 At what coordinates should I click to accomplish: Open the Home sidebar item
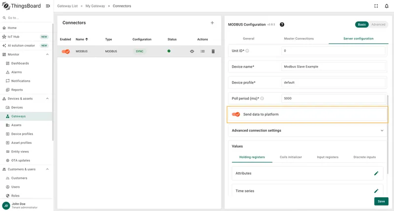(x=26, y=28)
